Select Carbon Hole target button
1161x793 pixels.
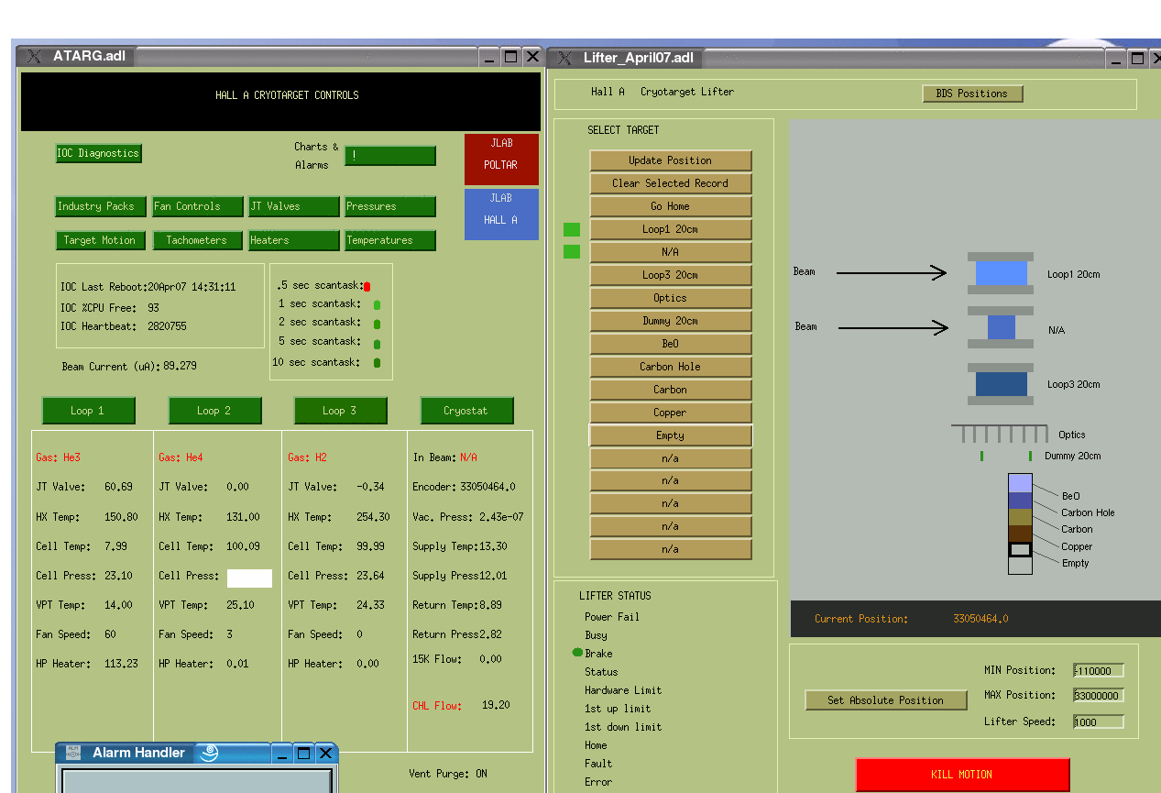pyautogui.click(x=671, y=367)
